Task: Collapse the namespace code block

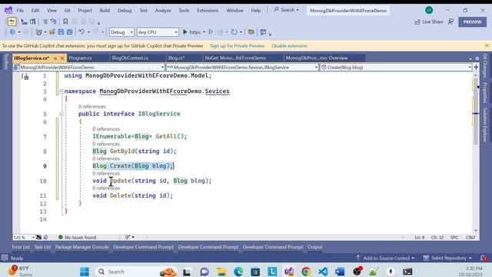Action: (x=61, y=92)
